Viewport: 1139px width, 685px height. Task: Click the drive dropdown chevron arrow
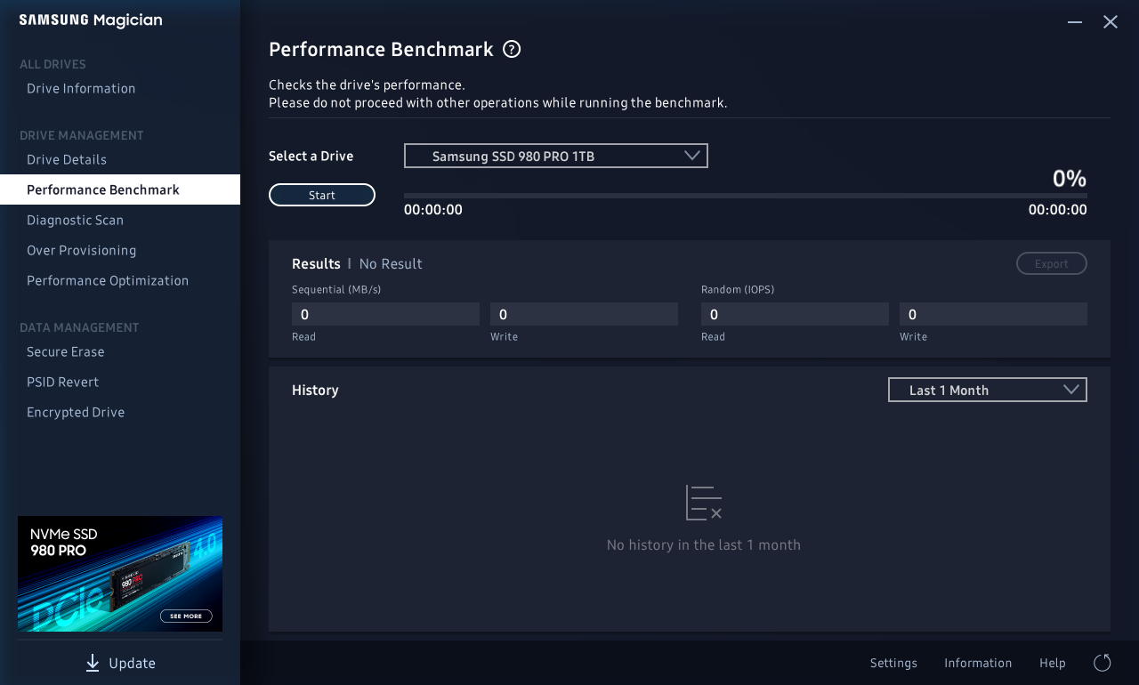(692, 156)
